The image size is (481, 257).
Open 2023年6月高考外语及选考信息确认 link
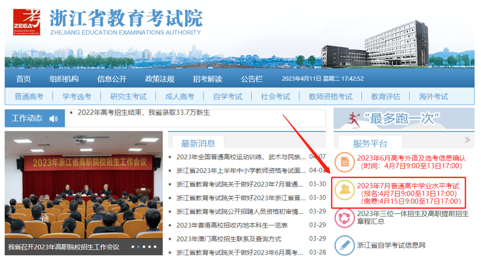coord(411,162)
